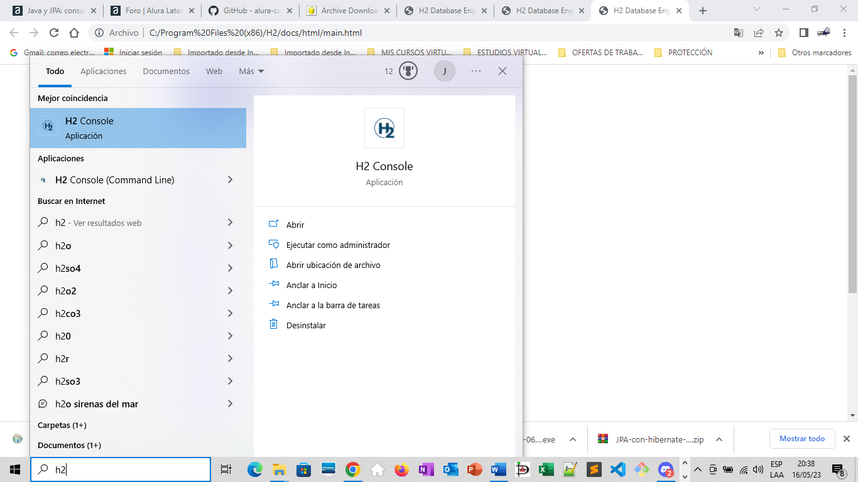
Task: Open the three-dot options menu in search panel
Action: (476, 71)
